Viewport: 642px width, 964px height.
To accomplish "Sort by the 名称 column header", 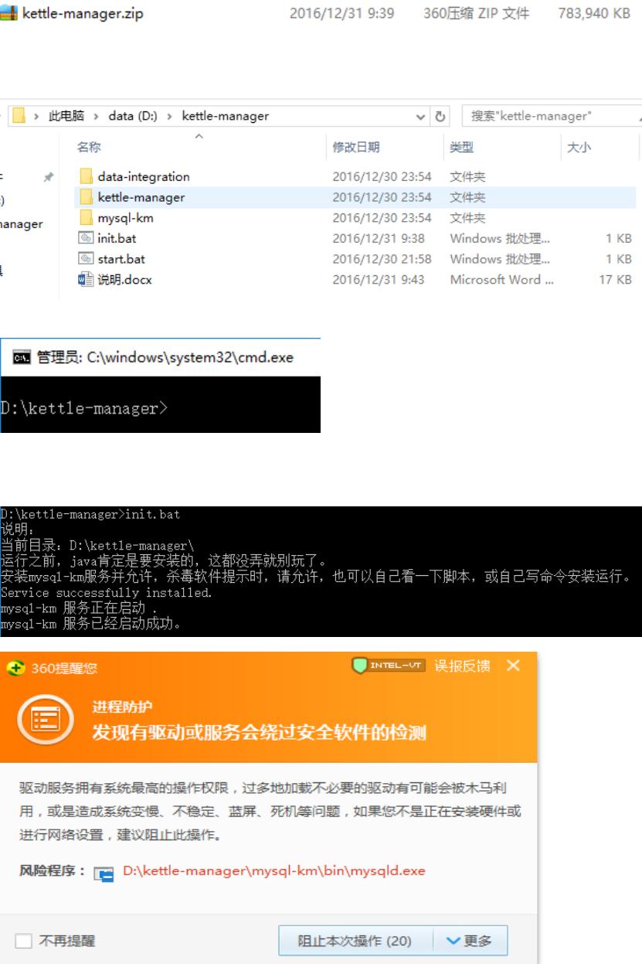I will [x=90, y=148].
